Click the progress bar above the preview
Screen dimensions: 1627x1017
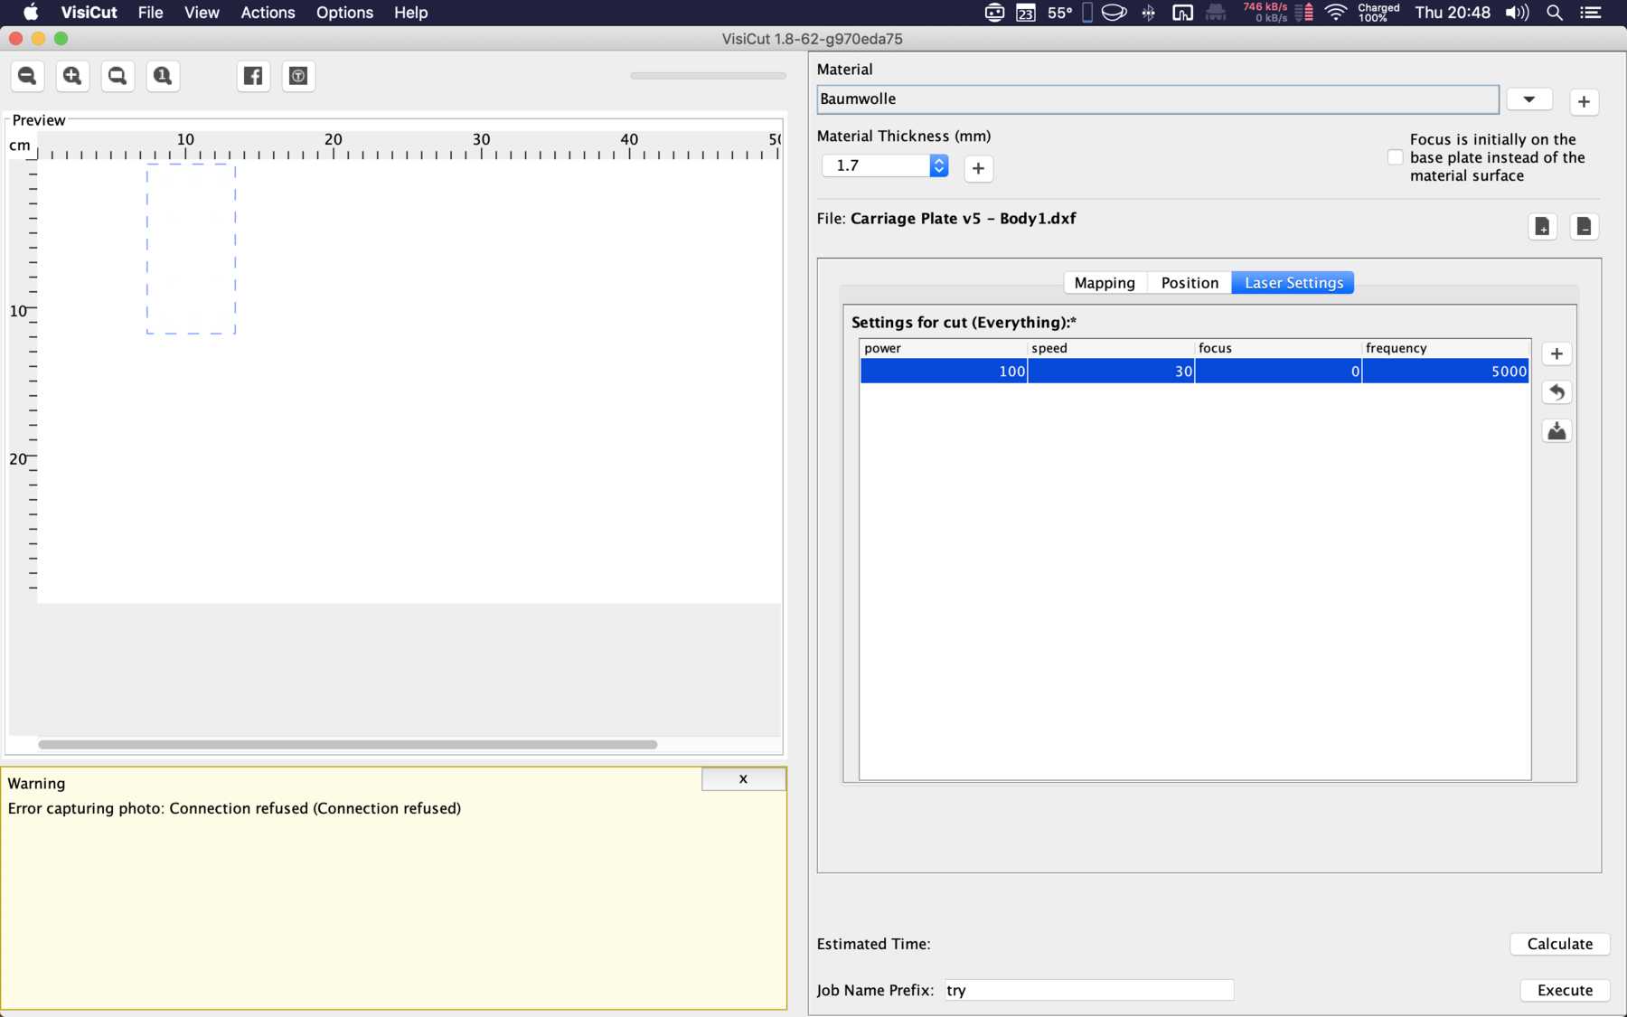(x=708, y=76)
